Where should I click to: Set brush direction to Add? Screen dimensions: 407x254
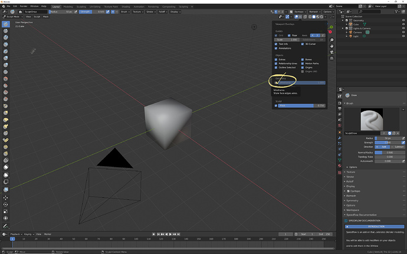coord(382,147)
